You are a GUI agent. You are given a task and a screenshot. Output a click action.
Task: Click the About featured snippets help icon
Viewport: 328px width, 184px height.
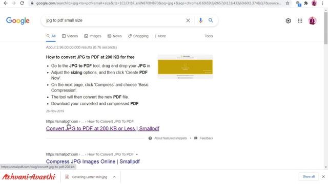pyautogui.click(x=150, y=138)
